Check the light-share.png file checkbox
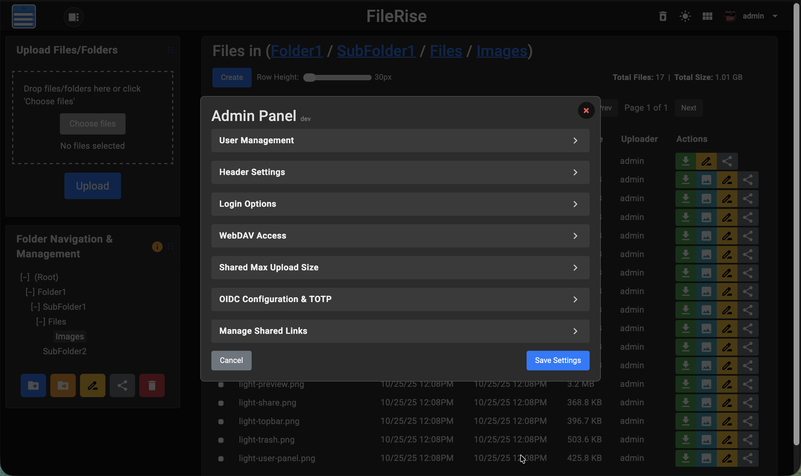The width and height of the screenshot is (801, 476). click(221, 403)
